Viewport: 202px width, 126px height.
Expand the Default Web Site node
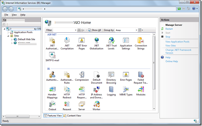point(12,39)
